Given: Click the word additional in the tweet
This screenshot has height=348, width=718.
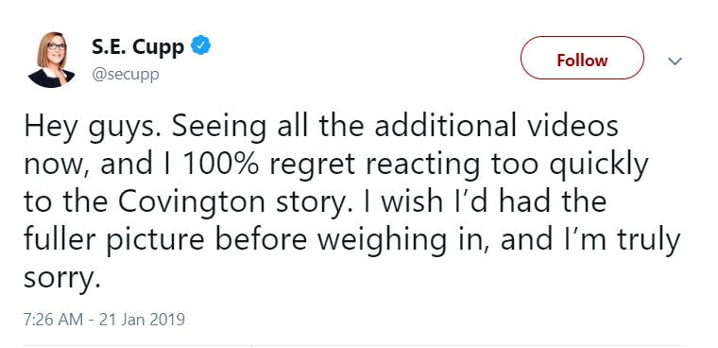Looking at the screenshot, I should click(448, 127).
